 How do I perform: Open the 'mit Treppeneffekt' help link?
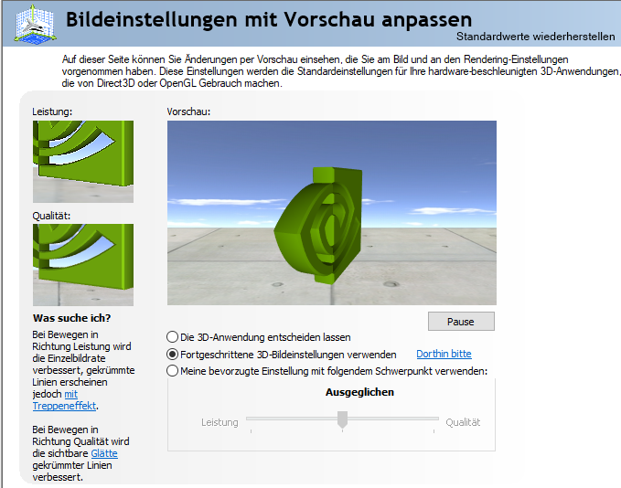tap(64, 400)
